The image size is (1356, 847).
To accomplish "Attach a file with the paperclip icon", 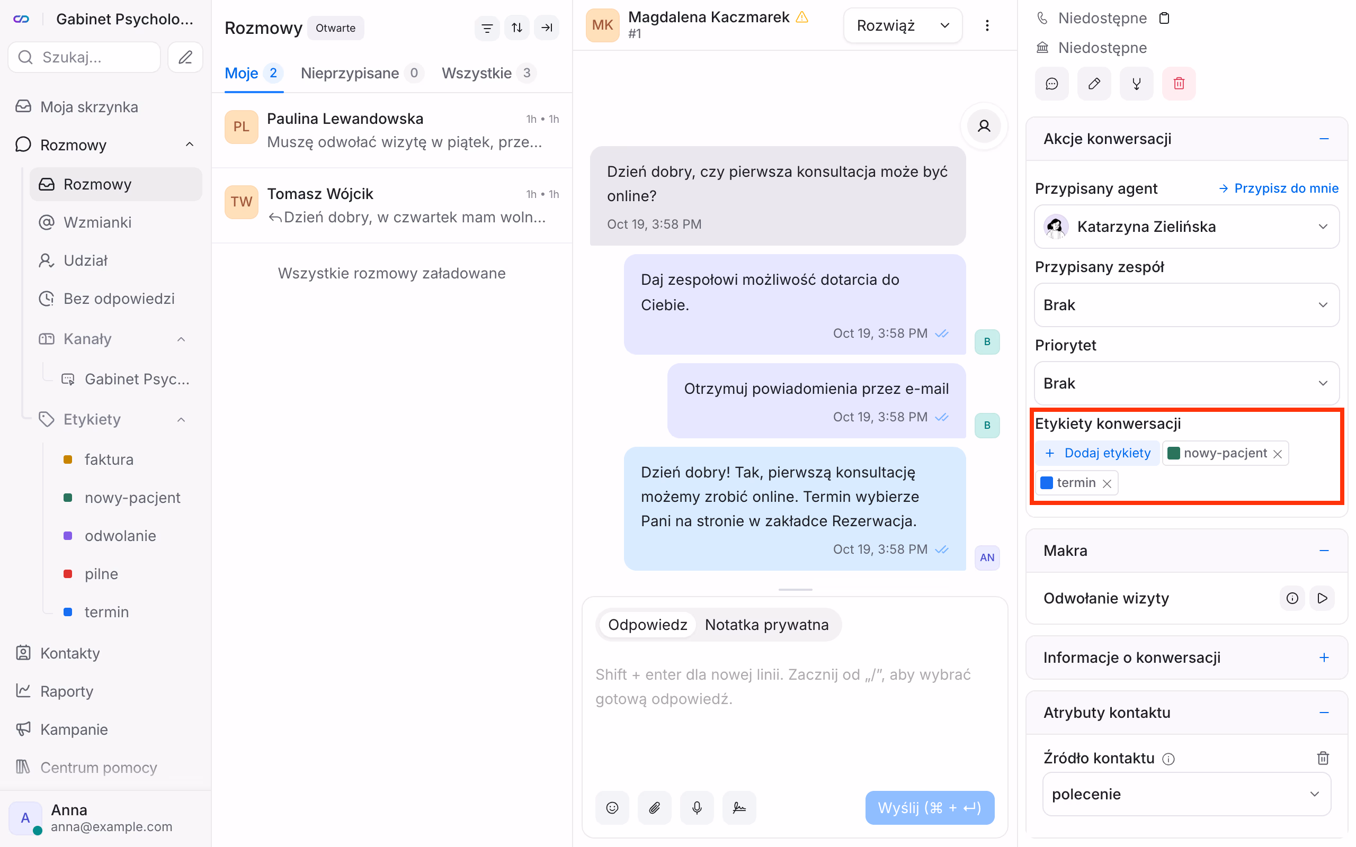I will pos(655,807).
